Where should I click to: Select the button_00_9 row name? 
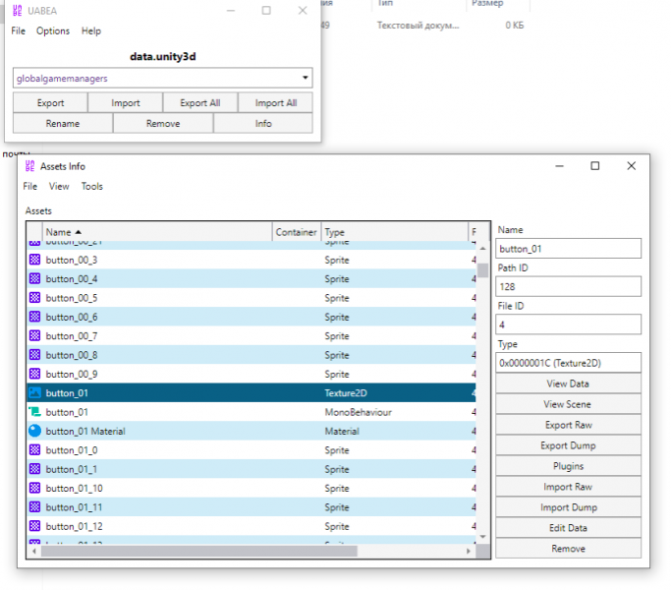coord(72,374)
